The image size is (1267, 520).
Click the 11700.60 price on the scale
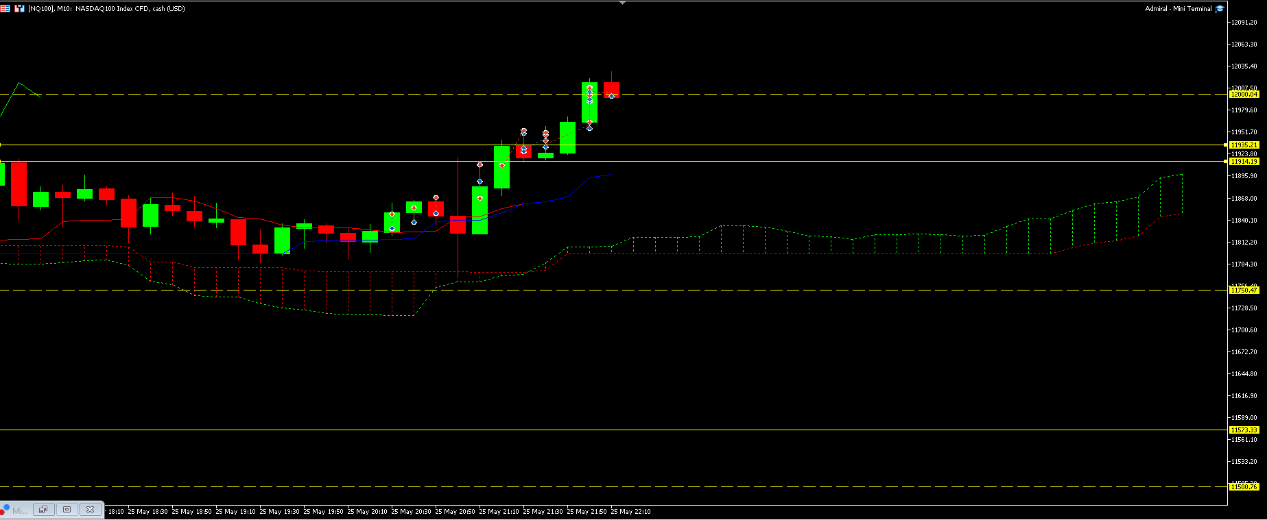[1244, 330]
